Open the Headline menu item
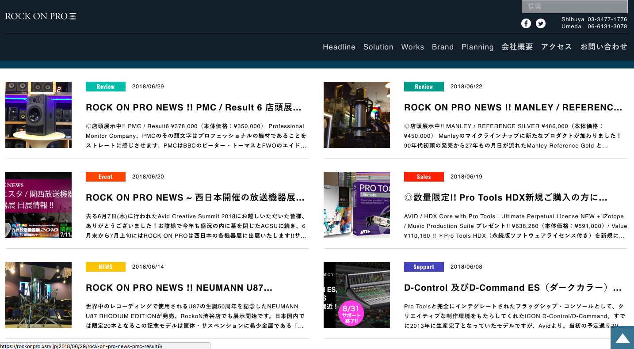Viewport: 634px width, 349px height. pyautogui.click(x=339, y=47)
